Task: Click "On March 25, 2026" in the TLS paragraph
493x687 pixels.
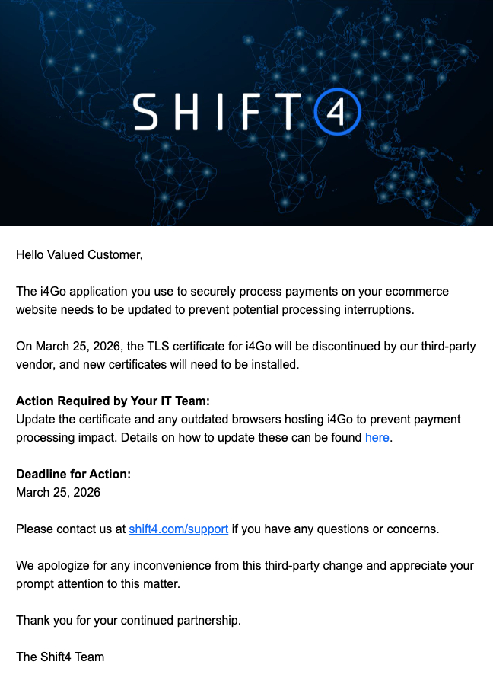Action: click(64, 347)
